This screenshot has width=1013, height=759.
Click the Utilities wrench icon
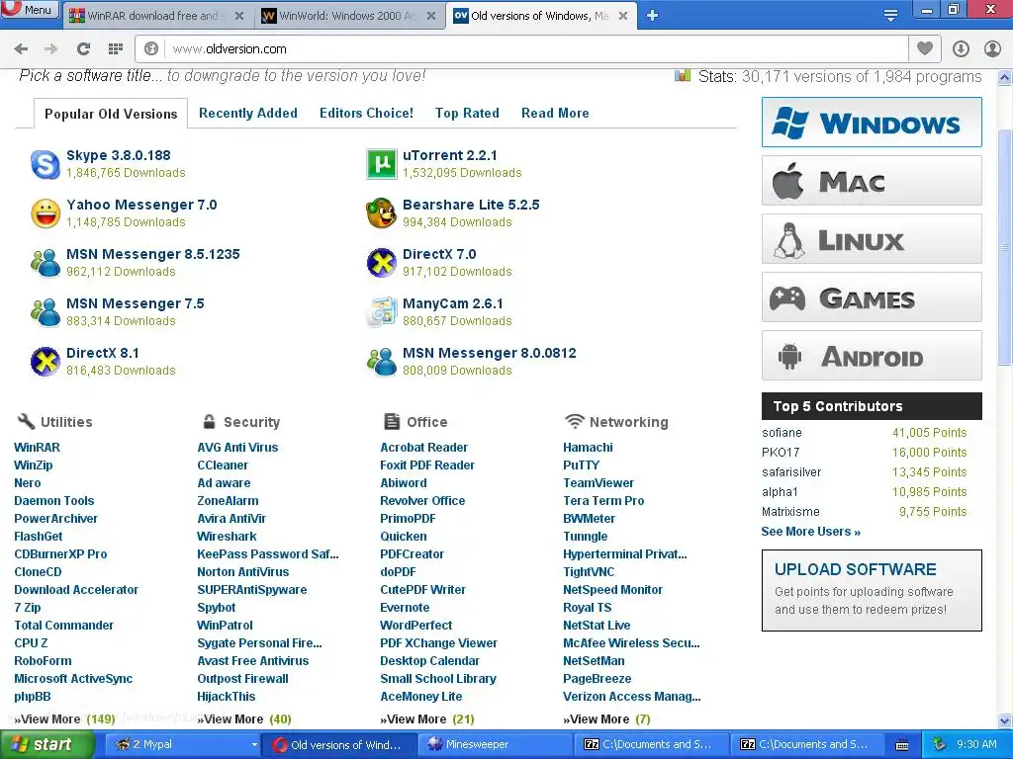(26, 421)
